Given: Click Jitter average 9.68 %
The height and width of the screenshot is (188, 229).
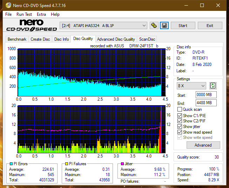Looking at the screenshot, I should click(x=160, y=169).
